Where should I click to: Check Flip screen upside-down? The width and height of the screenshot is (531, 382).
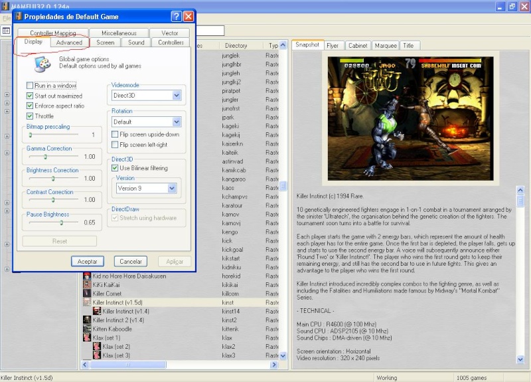coord(115,135)
